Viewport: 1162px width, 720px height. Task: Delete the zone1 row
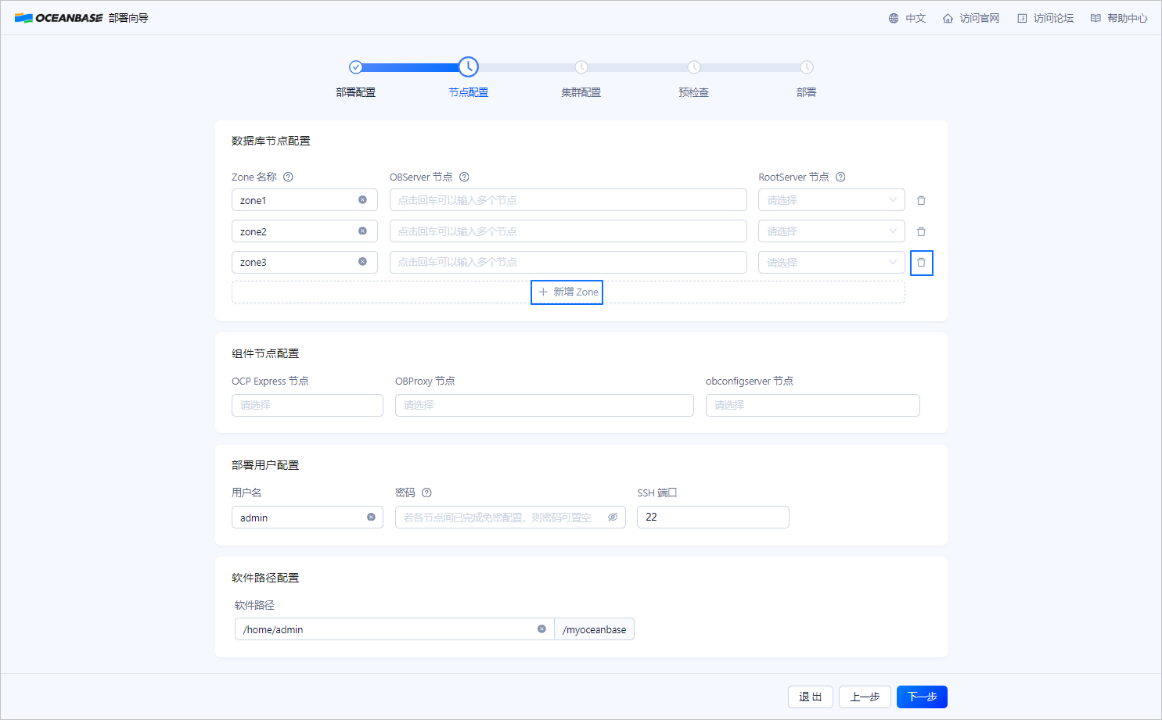tap(921, 200)
